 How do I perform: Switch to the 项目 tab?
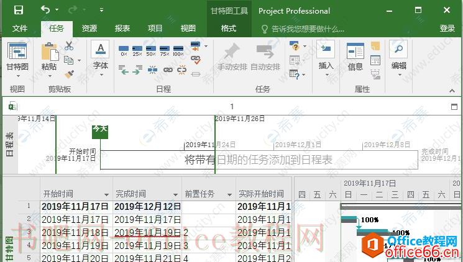[155, 29]
